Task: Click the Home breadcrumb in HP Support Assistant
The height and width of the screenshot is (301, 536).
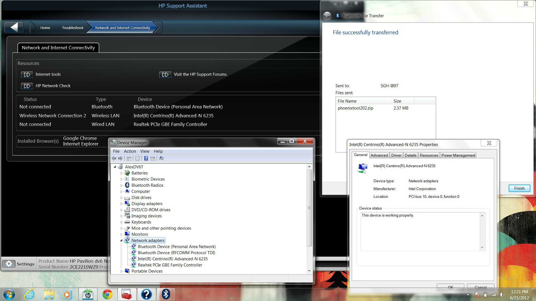Action: 45,28
